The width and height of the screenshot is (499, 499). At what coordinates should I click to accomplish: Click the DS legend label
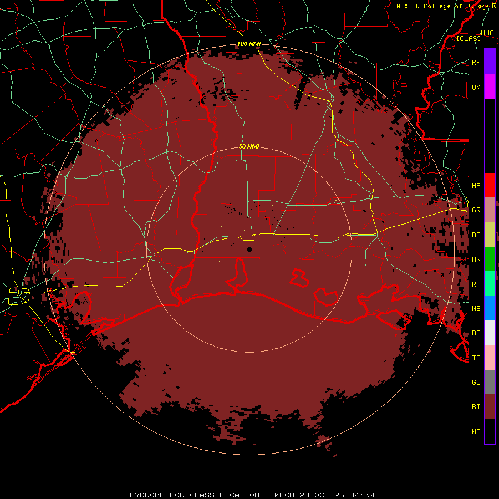pos(476,333)
